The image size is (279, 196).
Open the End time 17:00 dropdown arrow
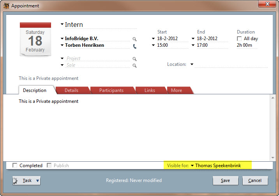click(193, 45)
